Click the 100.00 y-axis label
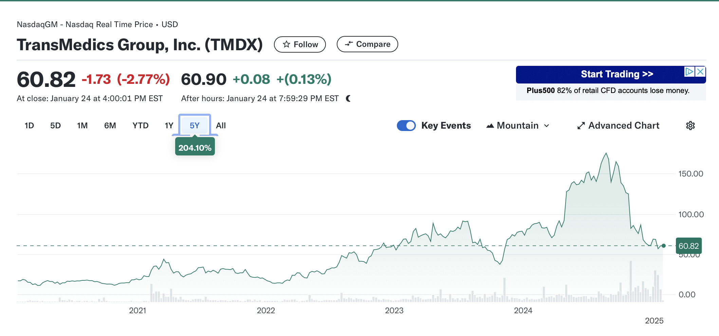The height and width of the screenshot is (336, 719). tap(691, 214)
